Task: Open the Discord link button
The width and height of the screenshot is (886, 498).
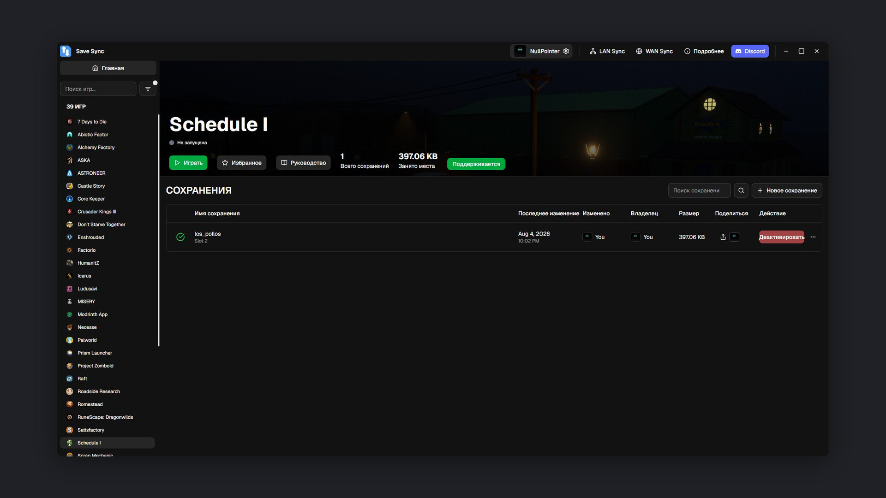Action: coord(750,51)
